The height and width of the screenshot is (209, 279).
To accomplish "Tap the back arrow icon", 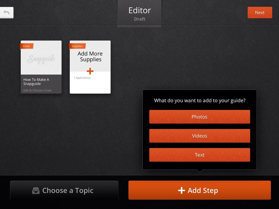I will (6, 13).
